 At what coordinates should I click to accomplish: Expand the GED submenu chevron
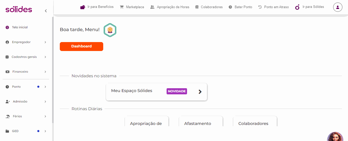tap(45, 131)
